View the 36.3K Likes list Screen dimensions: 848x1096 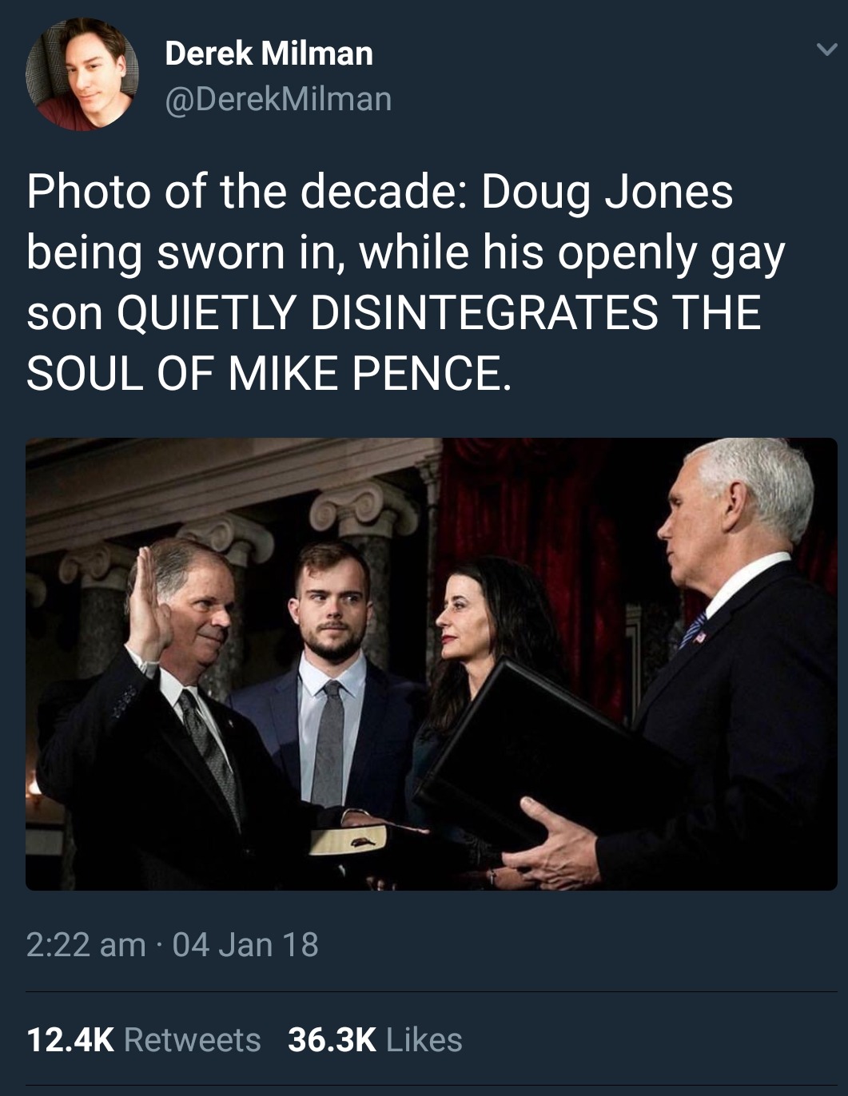pyautogui.click(x=375, y=1039)
